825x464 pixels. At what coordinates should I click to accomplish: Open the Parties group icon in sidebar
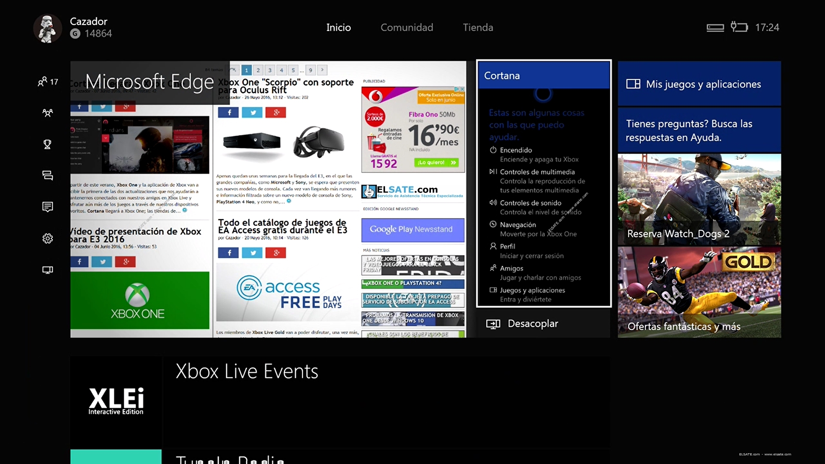click(x=47, y=113)
